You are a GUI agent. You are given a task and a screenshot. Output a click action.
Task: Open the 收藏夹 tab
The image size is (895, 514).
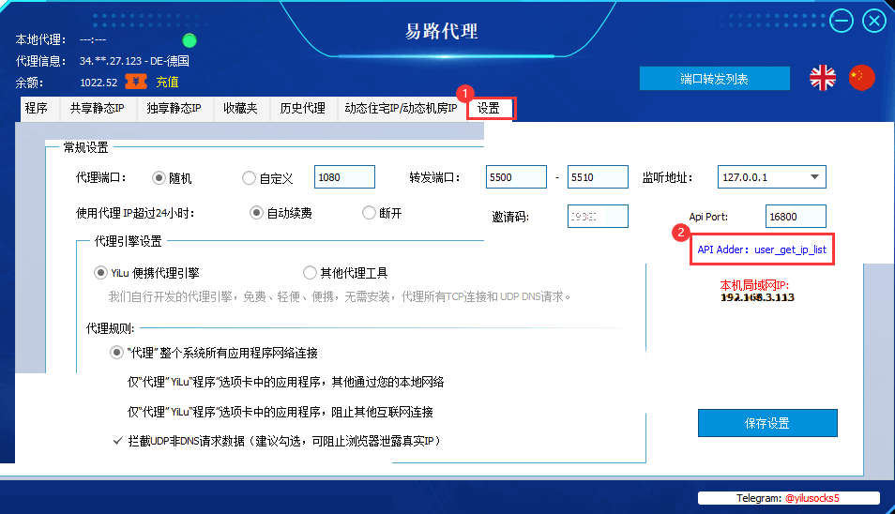(240, 109)
